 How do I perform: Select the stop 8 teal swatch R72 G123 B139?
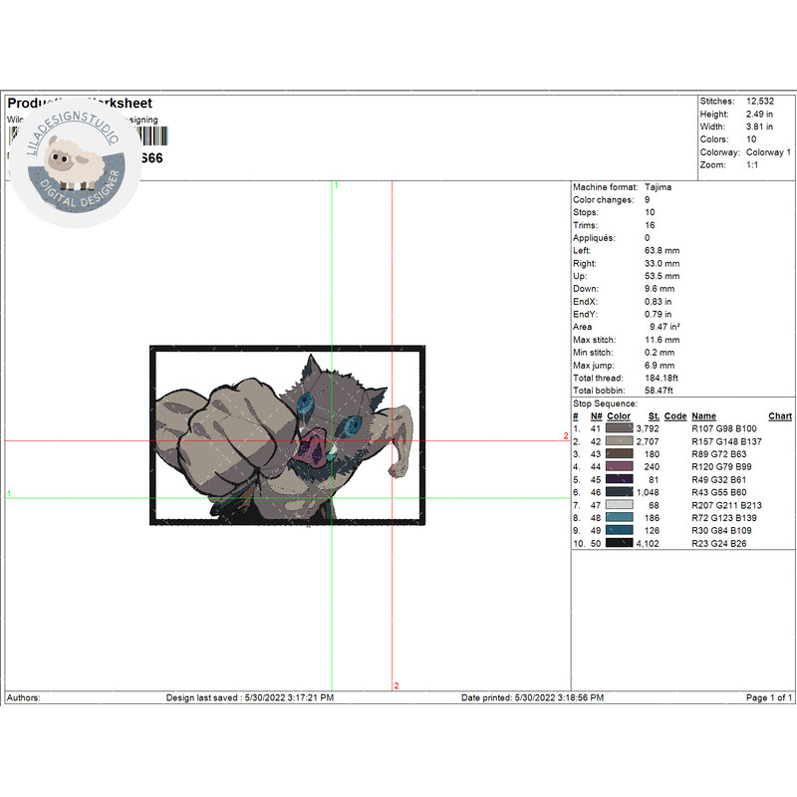tap(619, 518)
